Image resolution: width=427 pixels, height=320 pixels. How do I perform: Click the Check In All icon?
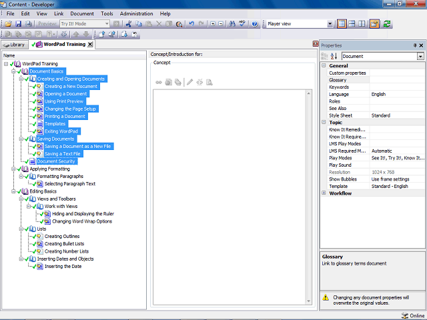(111, 34)
